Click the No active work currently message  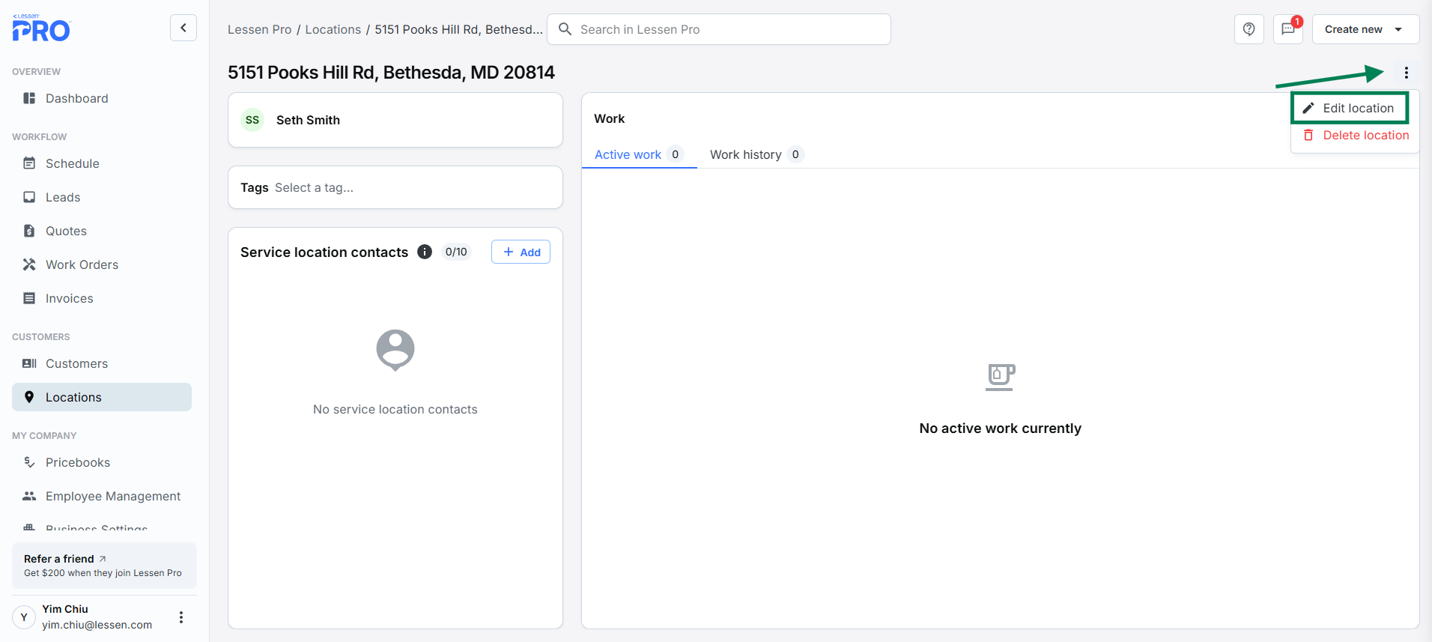1001,428
